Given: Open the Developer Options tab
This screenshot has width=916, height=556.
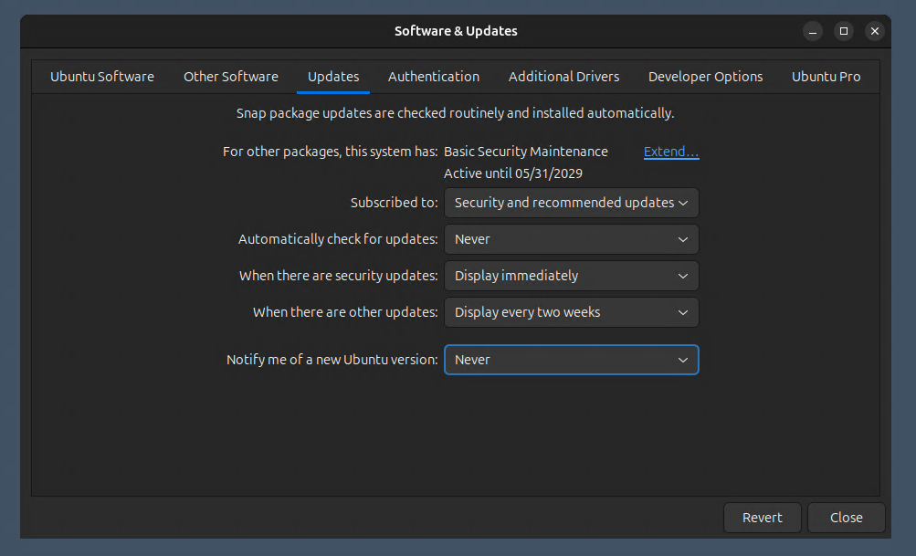Looking at the screenshot, I should pyautogui.click(x=705, y=77).
